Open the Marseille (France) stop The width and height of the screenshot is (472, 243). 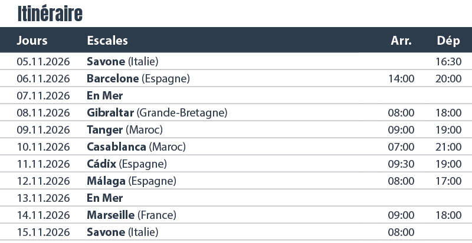(x=132, y=215)
